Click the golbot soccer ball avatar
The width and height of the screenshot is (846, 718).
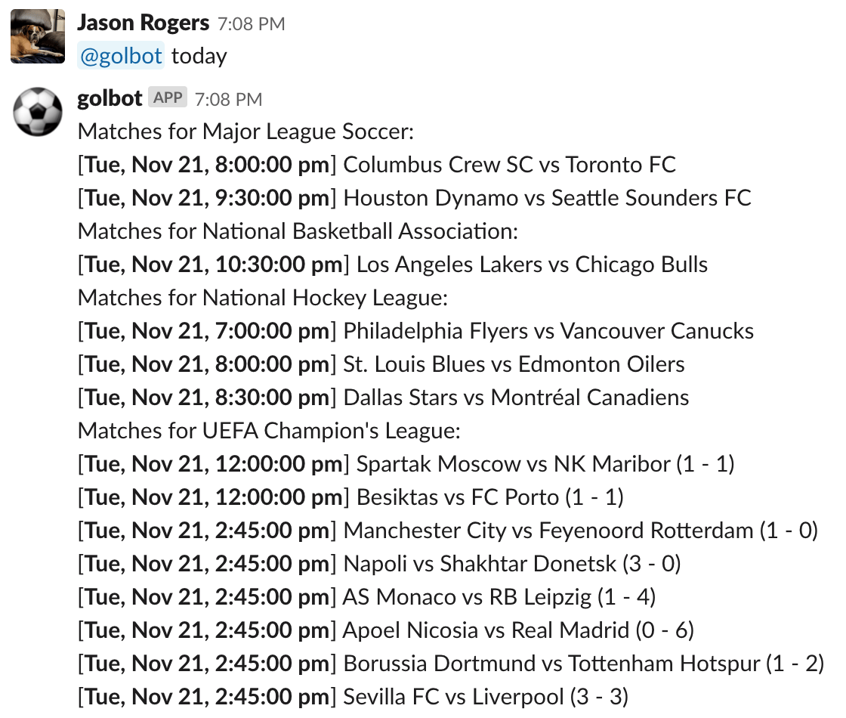(x=37, y=113)
